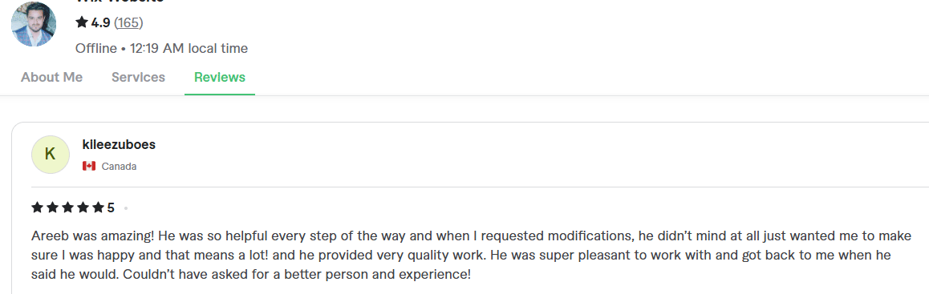This screenshot has height=294, width=929.
Task: Click the Offline local time status text
Action: pos(162,49)
